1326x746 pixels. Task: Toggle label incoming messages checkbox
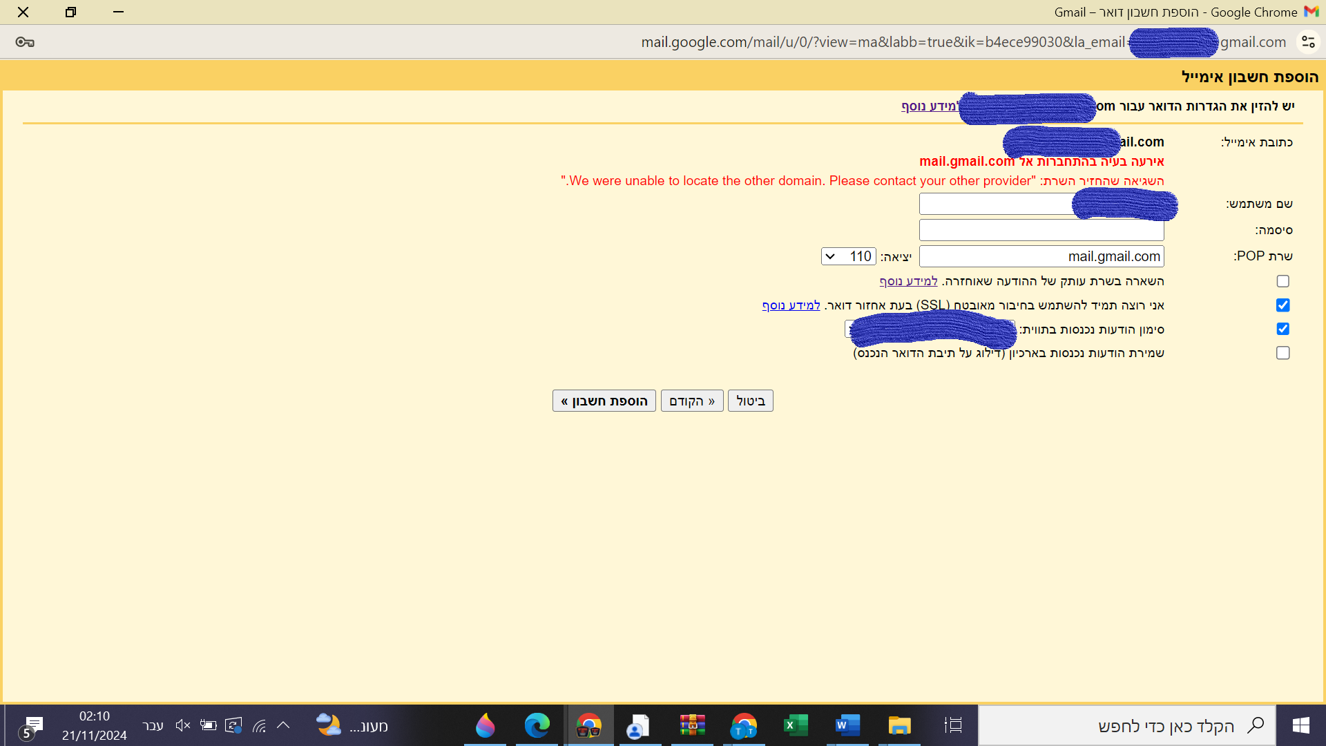tap(1282, 329)
